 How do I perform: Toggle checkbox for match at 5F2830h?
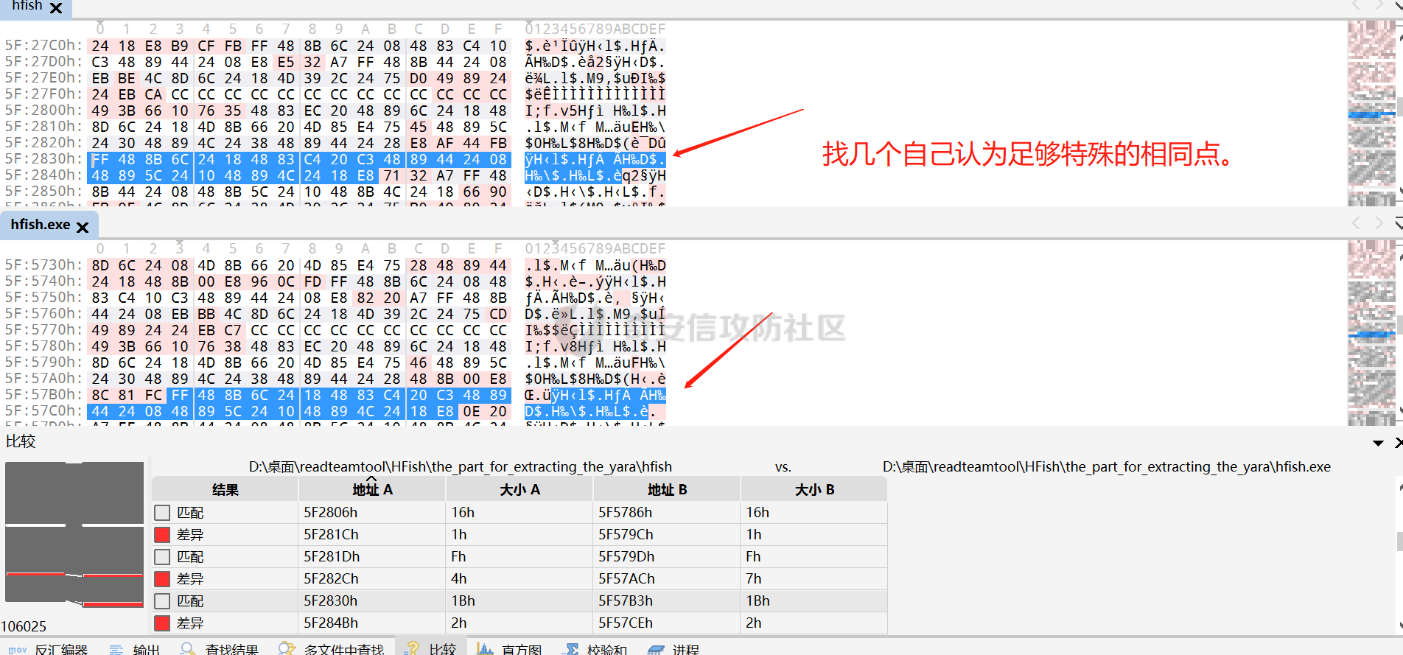(x=162, y=601)
